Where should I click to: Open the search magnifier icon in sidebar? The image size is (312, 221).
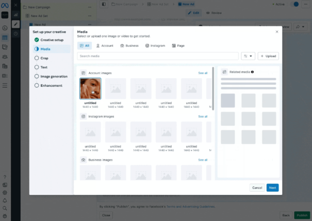pos(5,209)
